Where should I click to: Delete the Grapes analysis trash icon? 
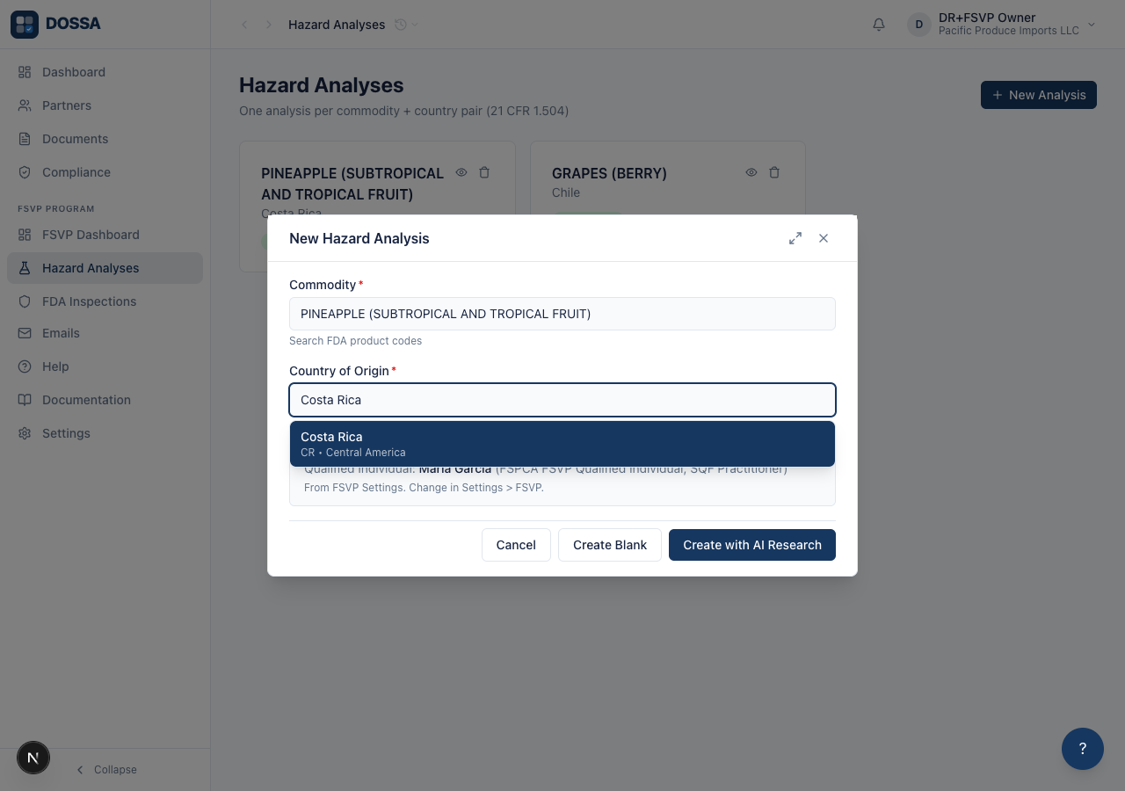774,172
